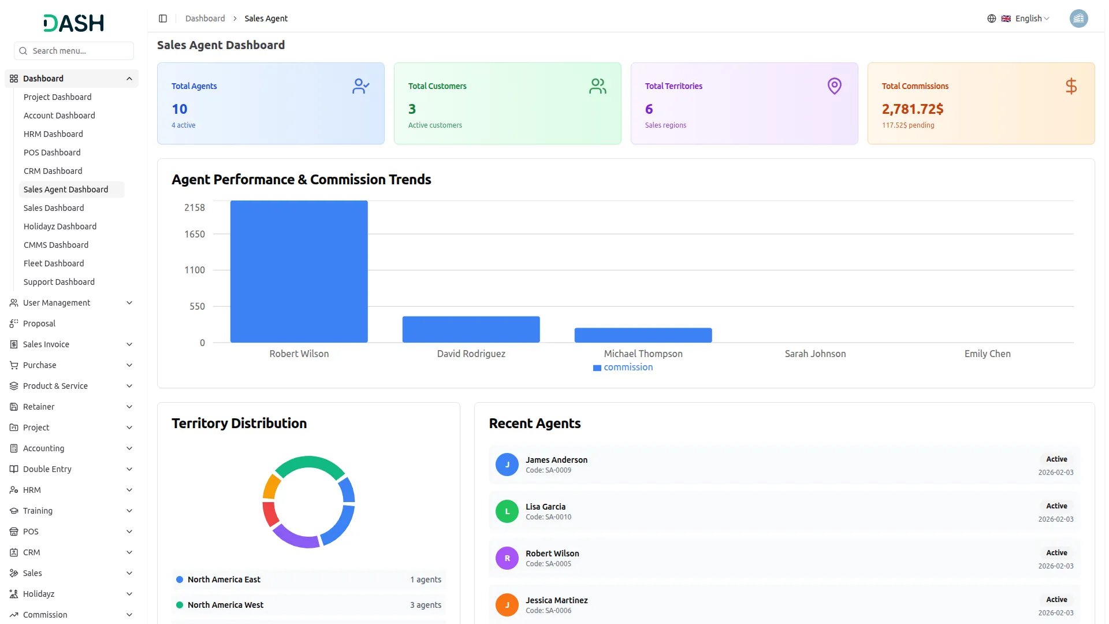The height and width of the screenshot is (624, 1109).
Task: Click the Robert Wilson commission bar
Action: (x=299, y=272)
